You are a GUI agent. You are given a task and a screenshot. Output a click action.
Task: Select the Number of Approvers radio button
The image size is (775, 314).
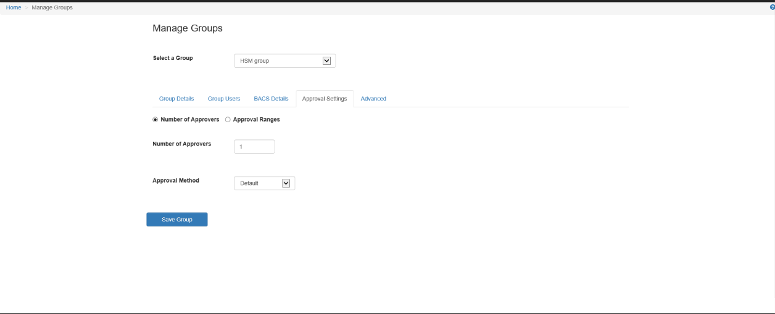[155, 120]
